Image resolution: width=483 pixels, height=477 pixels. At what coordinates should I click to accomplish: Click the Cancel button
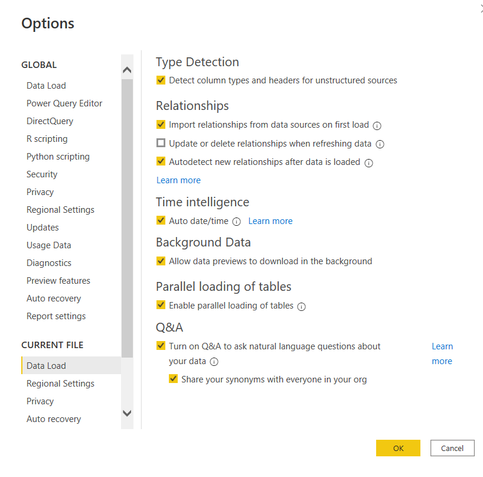452,448
